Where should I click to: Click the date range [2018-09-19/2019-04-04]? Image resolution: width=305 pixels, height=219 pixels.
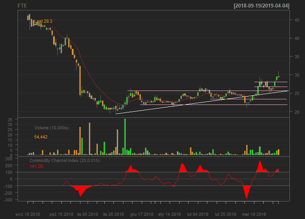click(262, 6)
